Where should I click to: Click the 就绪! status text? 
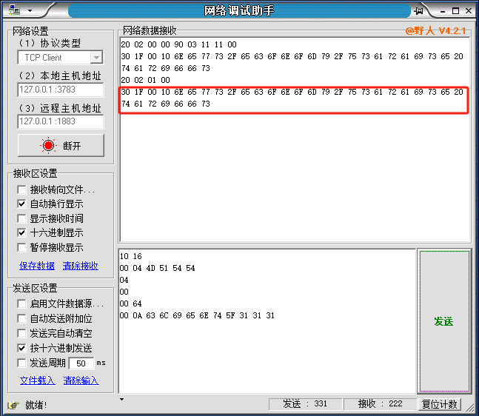point(36,406)
